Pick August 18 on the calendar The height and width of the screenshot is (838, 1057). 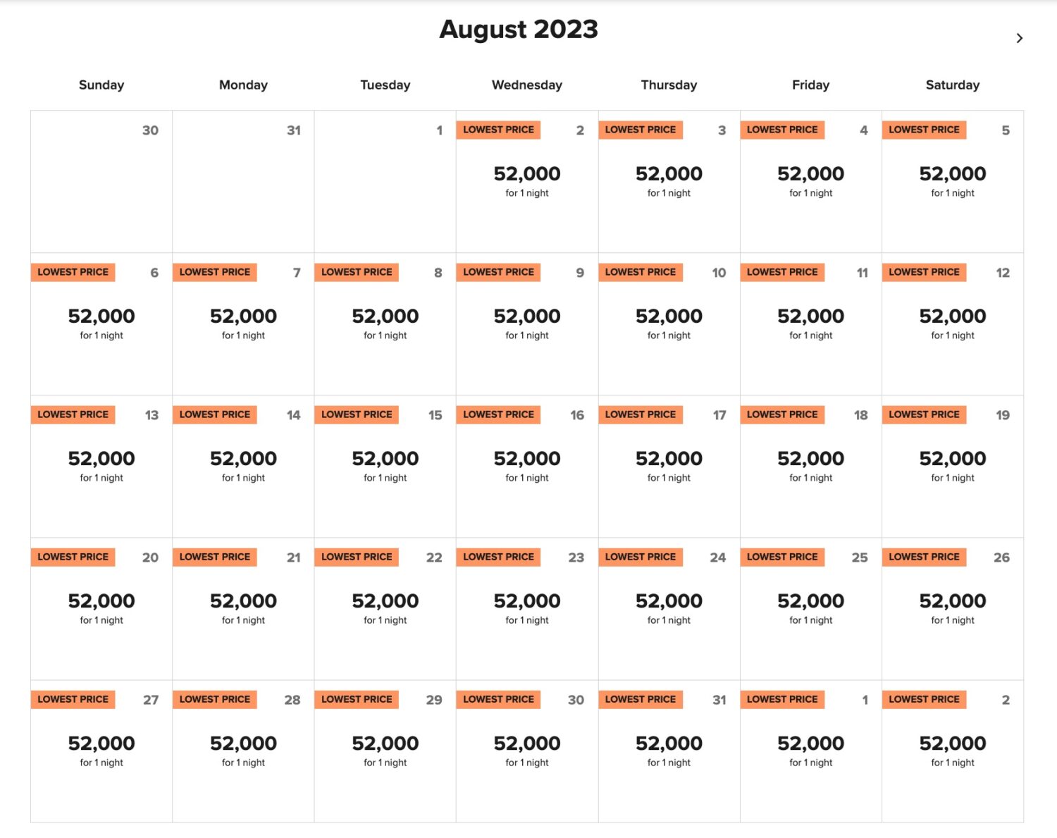(x=810, y=466)
